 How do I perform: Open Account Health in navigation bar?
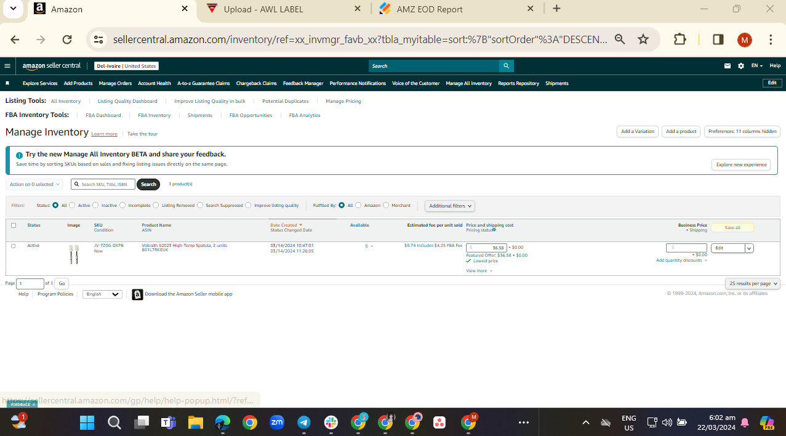pos(154,83)
